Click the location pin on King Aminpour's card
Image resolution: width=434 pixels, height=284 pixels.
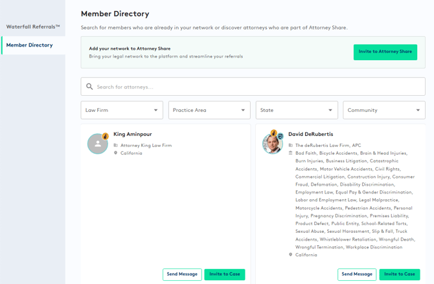click(x=116, y=153)
